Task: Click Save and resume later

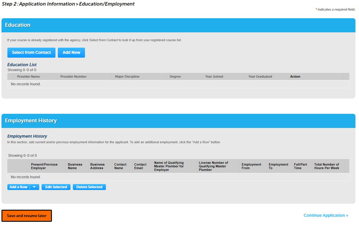Action: point(27,216)
